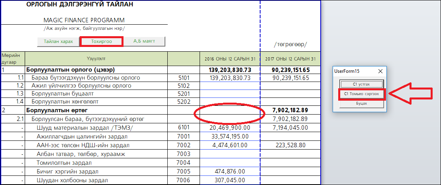The width and height of the screenshot is (441, 185).
Task: Click the 2016 ОНЫ 12 САРЫН 31 header
Action: pyautogui.click(x=229, y=59)
